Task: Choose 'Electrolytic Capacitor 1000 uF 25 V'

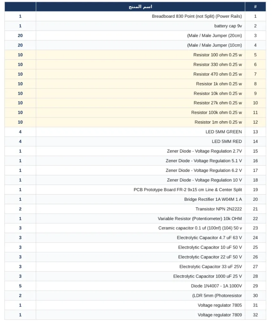Action: (208, 277)
